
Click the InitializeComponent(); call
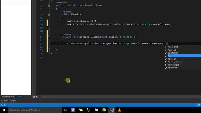(82, 21)
